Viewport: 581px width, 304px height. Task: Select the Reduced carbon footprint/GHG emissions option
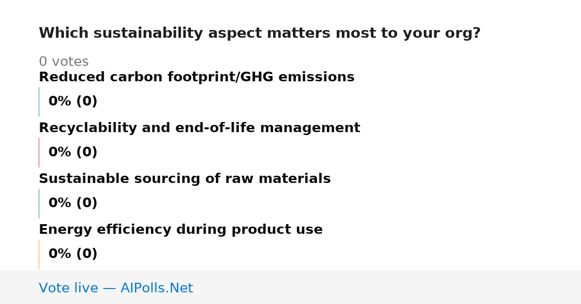197,77
